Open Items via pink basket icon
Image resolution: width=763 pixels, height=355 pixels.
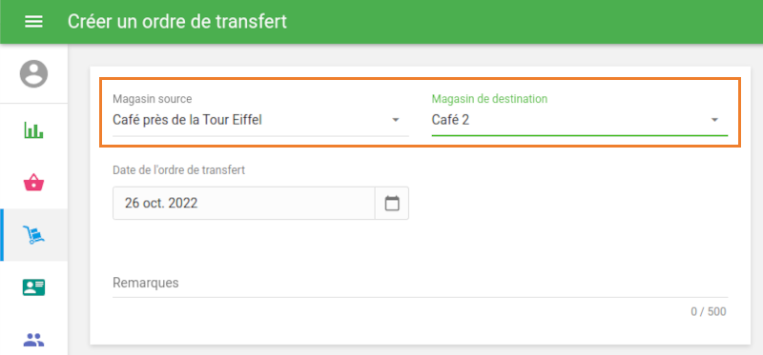click(x=33, y=183)
